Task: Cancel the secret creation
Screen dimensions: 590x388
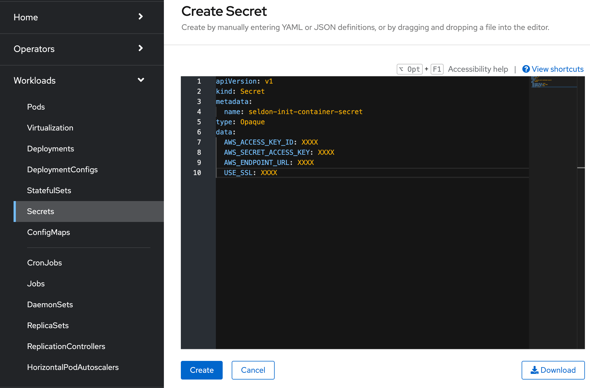Action: pyautogui.click(x=253, y=370)
